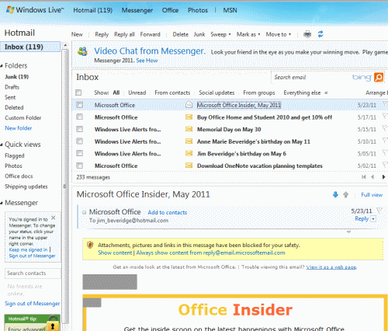Screen dimensions: 388x331
Task: Check the Anne Marie Beveridge birthday message
Action: [x=79, y=141]
